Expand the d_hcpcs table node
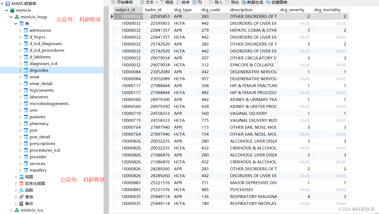The height and width of the screenshot is (214, 379). (20, 37)
